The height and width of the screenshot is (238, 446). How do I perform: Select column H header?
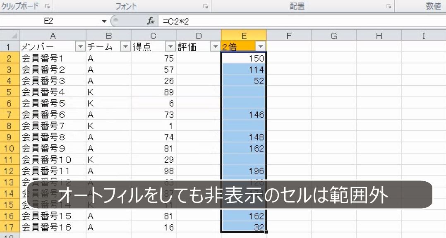click(379, 36)
